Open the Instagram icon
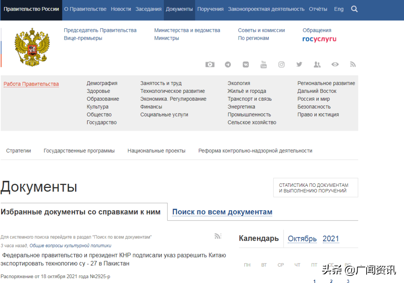Screen dimensions: 404x283 (x=281, y=64)
